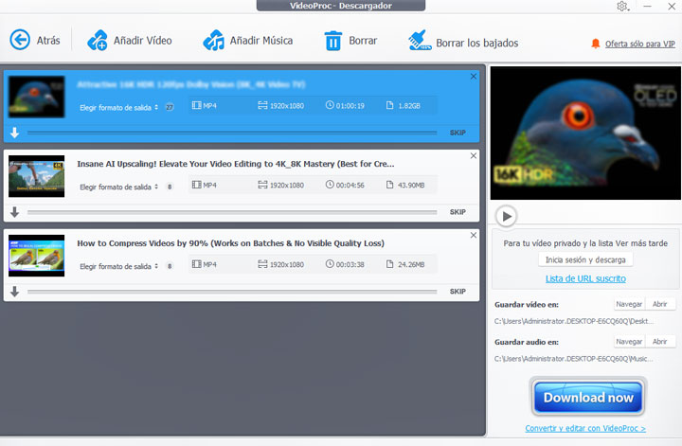Play the preview video
Viewport: 682px width, 446px height.
pyautogui.click(x=506, y=216)
